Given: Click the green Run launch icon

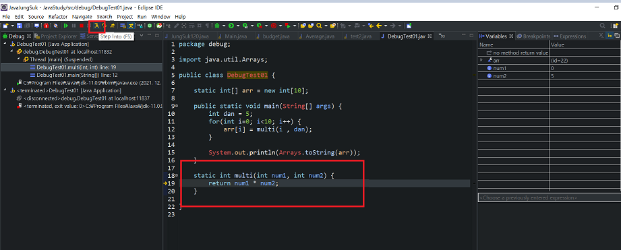Looking at the screenshot, I should coord(231,26).
